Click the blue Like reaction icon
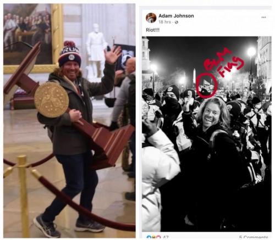Screen dimensions: 275x240 click(x=148, y=238)
